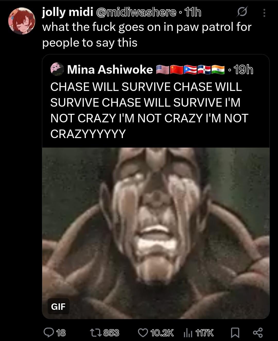
Task: Open three-dot more options menu
Action: (264, 12)
